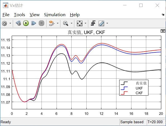Maximize the Vx估计 scope window
Screen dimensions: 166x126
(141, 5)
